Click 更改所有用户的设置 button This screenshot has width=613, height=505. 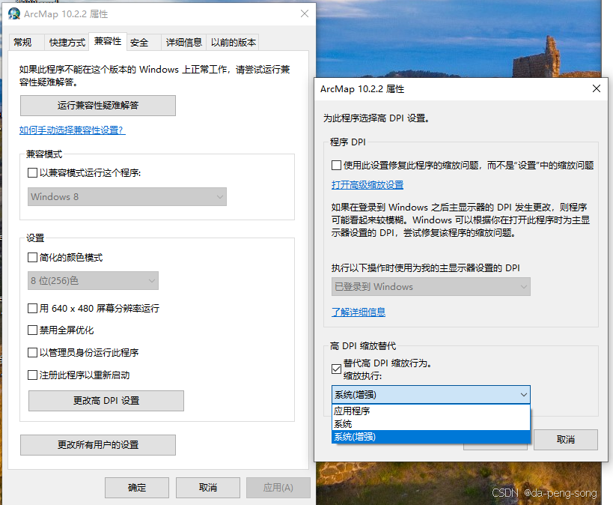coord(98,445)
